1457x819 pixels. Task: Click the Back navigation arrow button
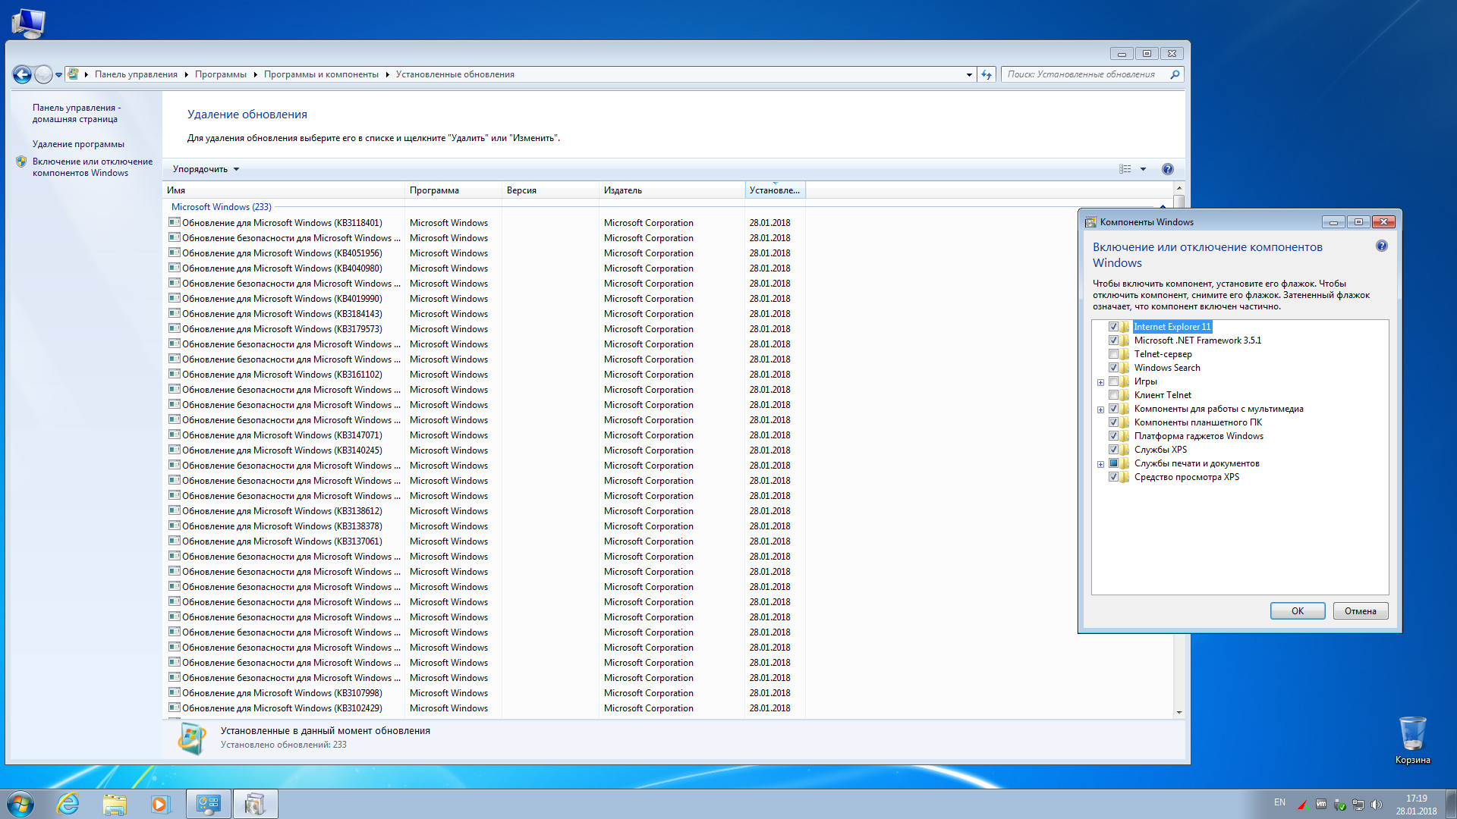pos(22,74)
